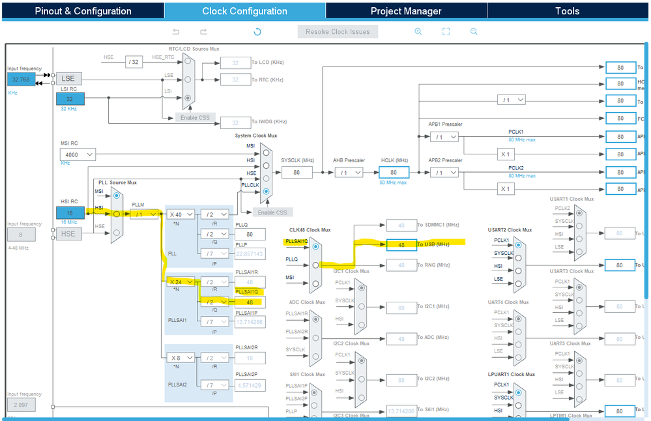
Task: Select LSE in the USART2 Clock Mux
Action: [x=518, y=284]
